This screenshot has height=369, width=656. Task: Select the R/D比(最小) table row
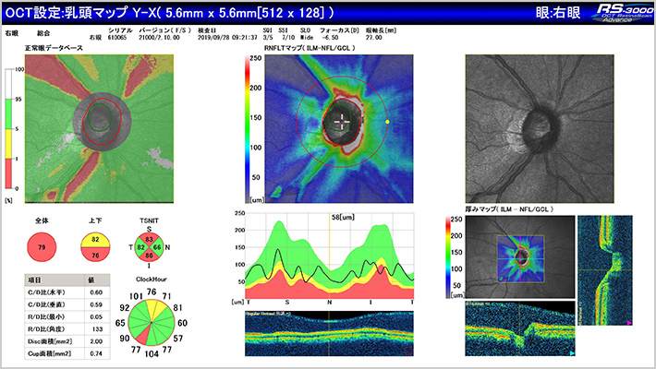[67, 316]
